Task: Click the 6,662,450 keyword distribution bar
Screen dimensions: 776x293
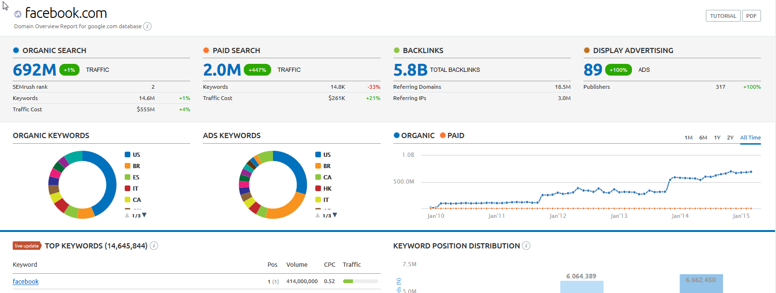Action: 701,284
